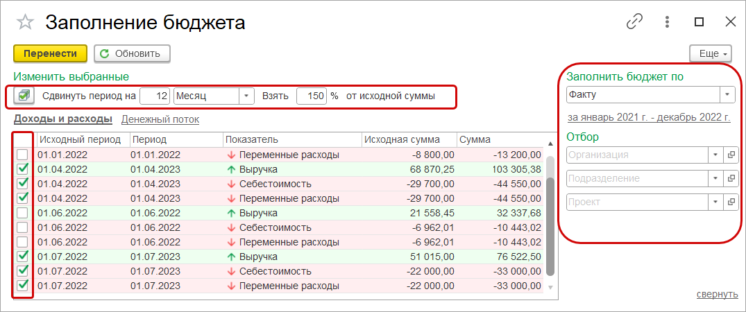This screenshot has width=746, height=312.
Task: Click open icon next to Подразделение field
Action: 730,178
